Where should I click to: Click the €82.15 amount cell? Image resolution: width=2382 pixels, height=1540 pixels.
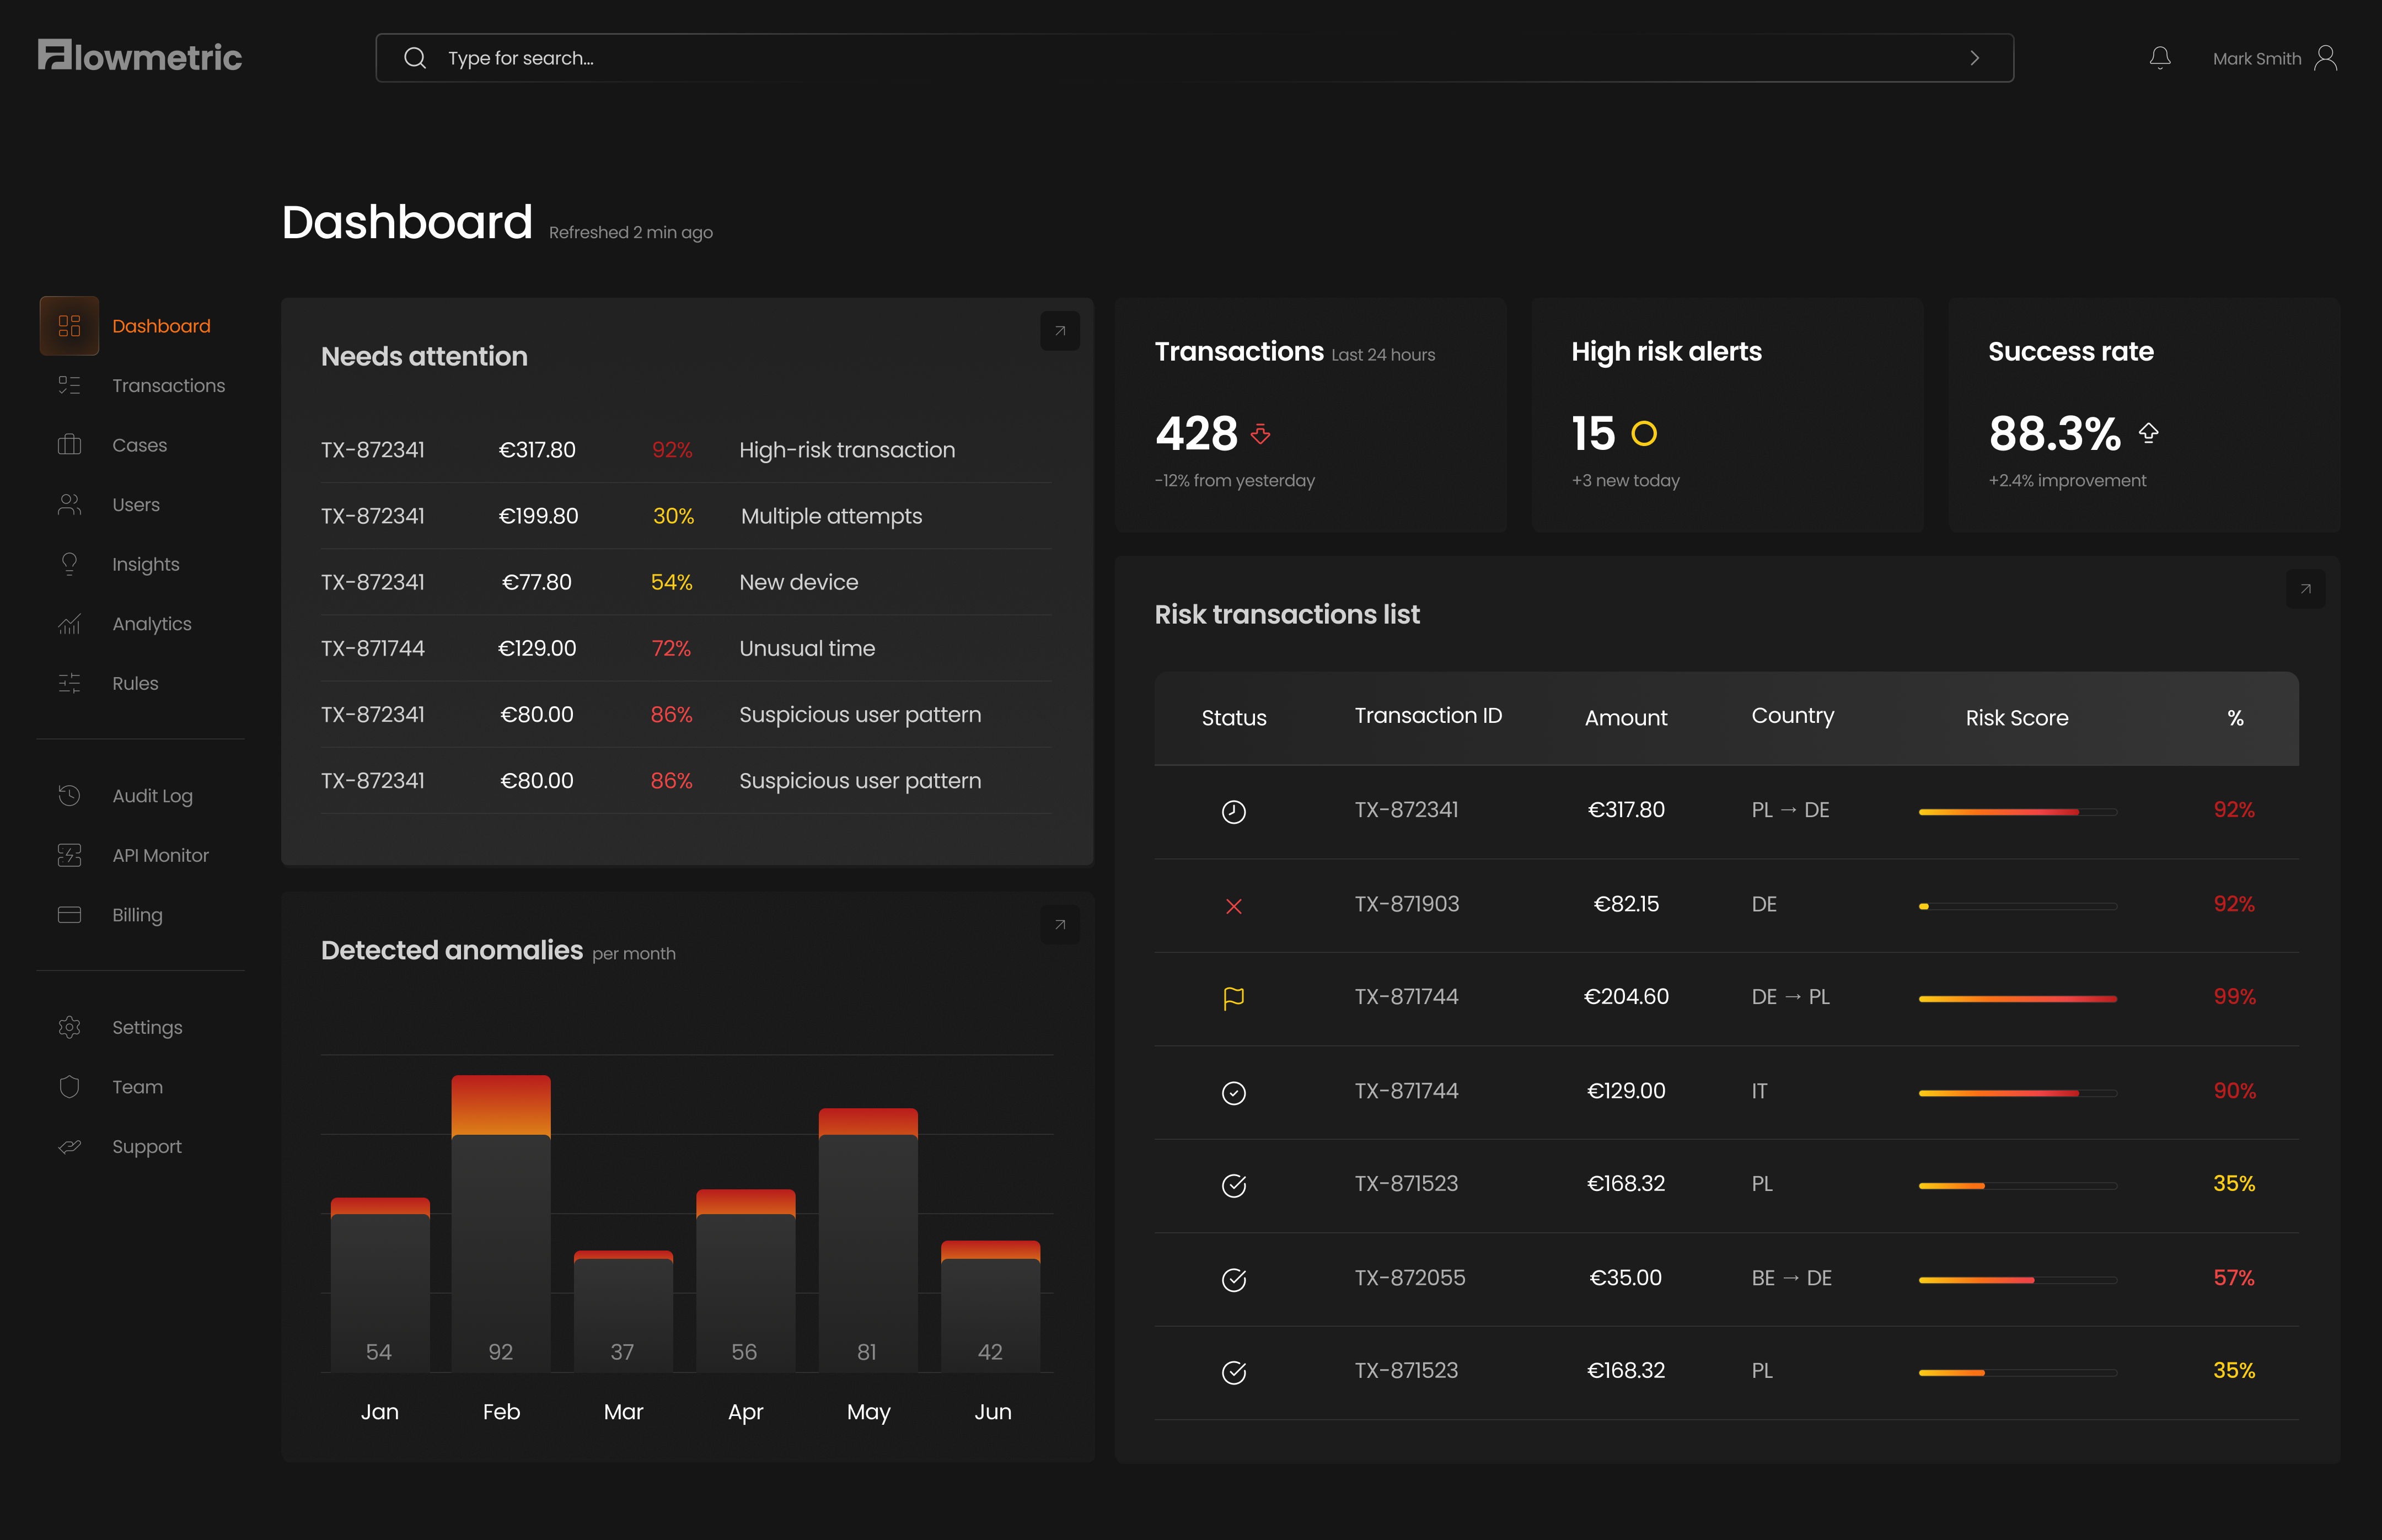[x=1625, y=904]
